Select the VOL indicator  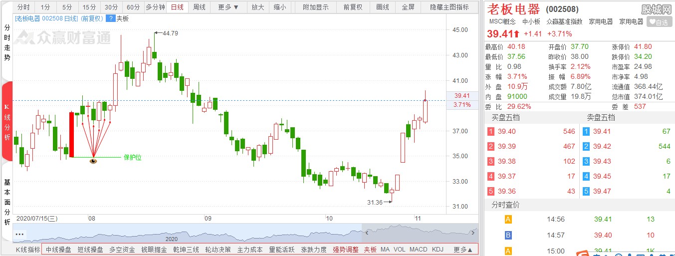(x=400, y=250)
